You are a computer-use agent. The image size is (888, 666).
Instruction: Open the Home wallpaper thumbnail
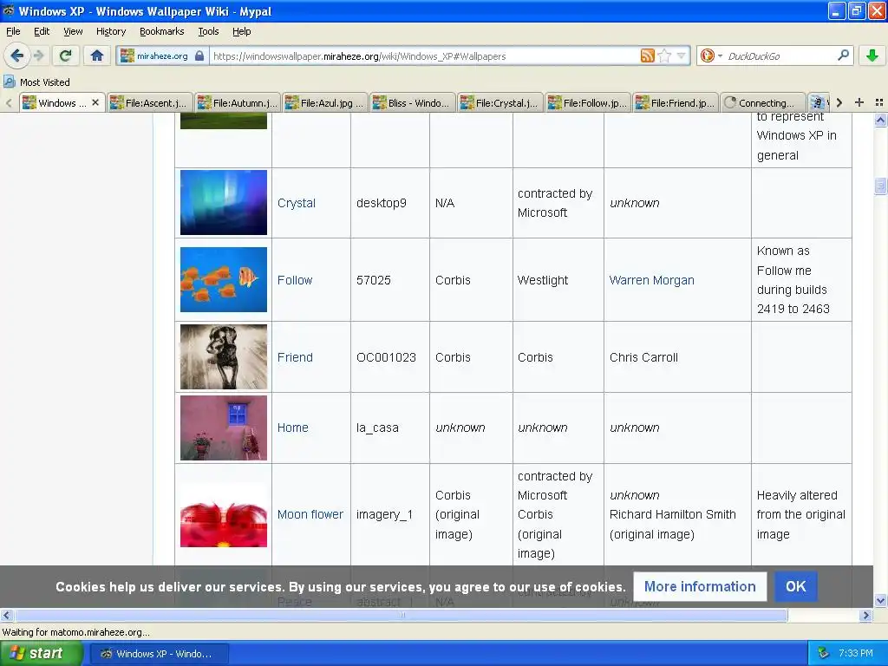(224, 428)
